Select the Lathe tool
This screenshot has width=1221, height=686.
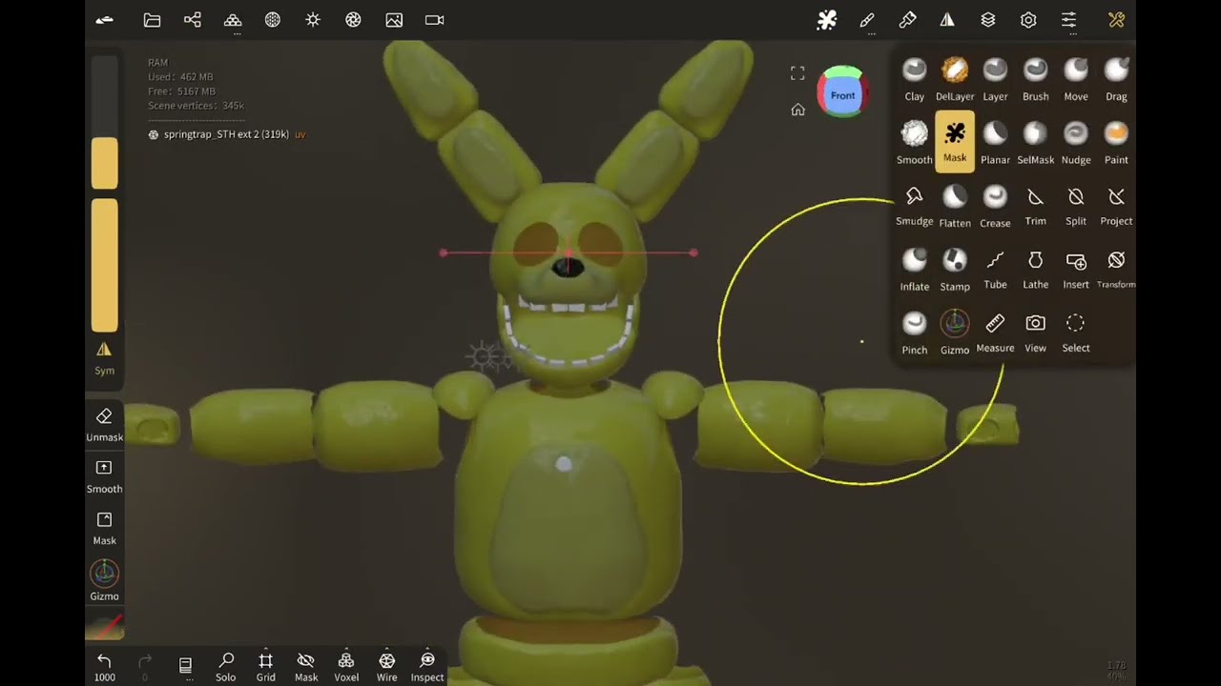1035,270
